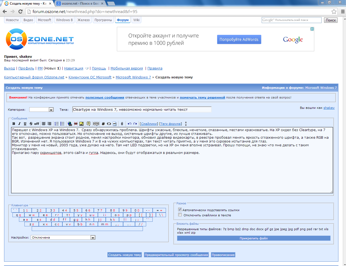The height and width of the screenshot is (266, 346).
Task: Open the shakev username link
Action: tap(329, 108)
